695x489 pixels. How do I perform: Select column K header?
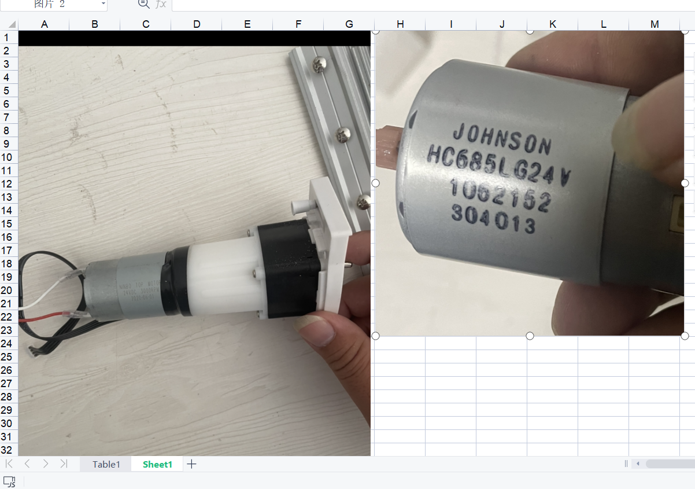[552, 24]
